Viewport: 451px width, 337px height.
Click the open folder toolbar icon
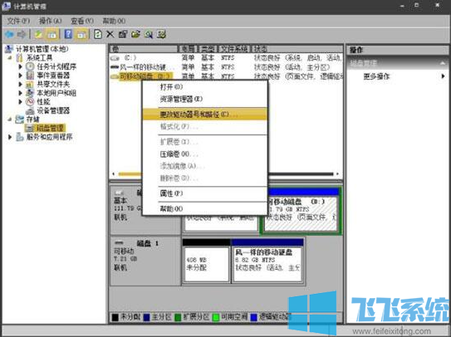pyautogui.click(x=135, y=34)
